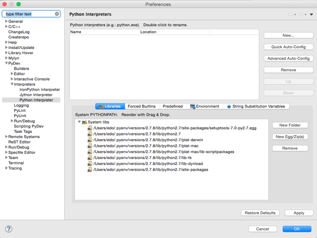Collapse the System libs tree node
This screenshot has height=238, width=317.
tap(79, 122)
